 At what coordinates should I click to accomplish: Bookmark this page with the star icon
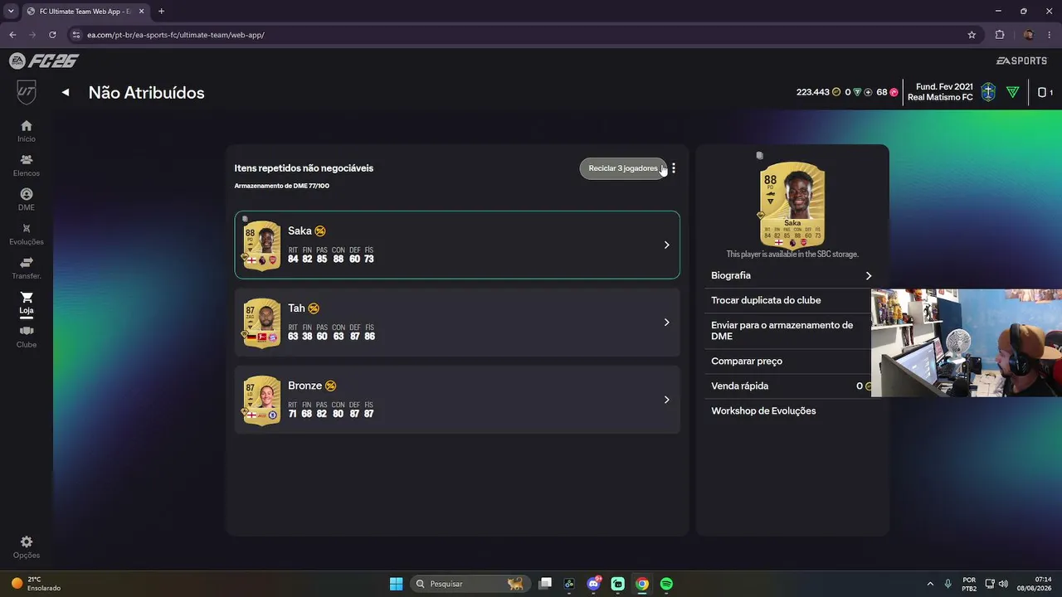click(972, 35)
